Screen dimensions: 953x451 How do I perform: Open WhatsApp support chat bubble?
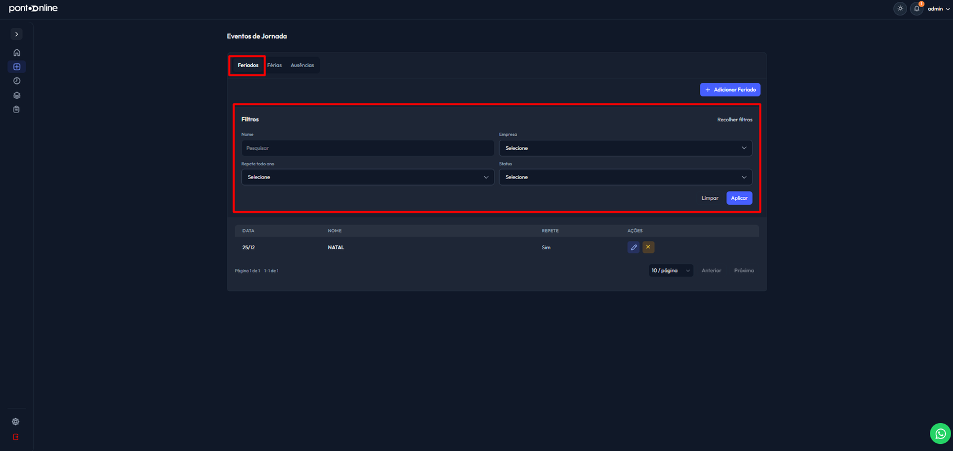point(940,434)
